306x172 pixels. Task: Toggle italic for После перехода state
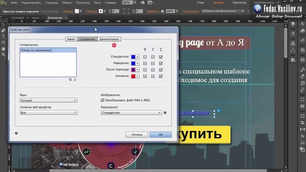point(153,70)
